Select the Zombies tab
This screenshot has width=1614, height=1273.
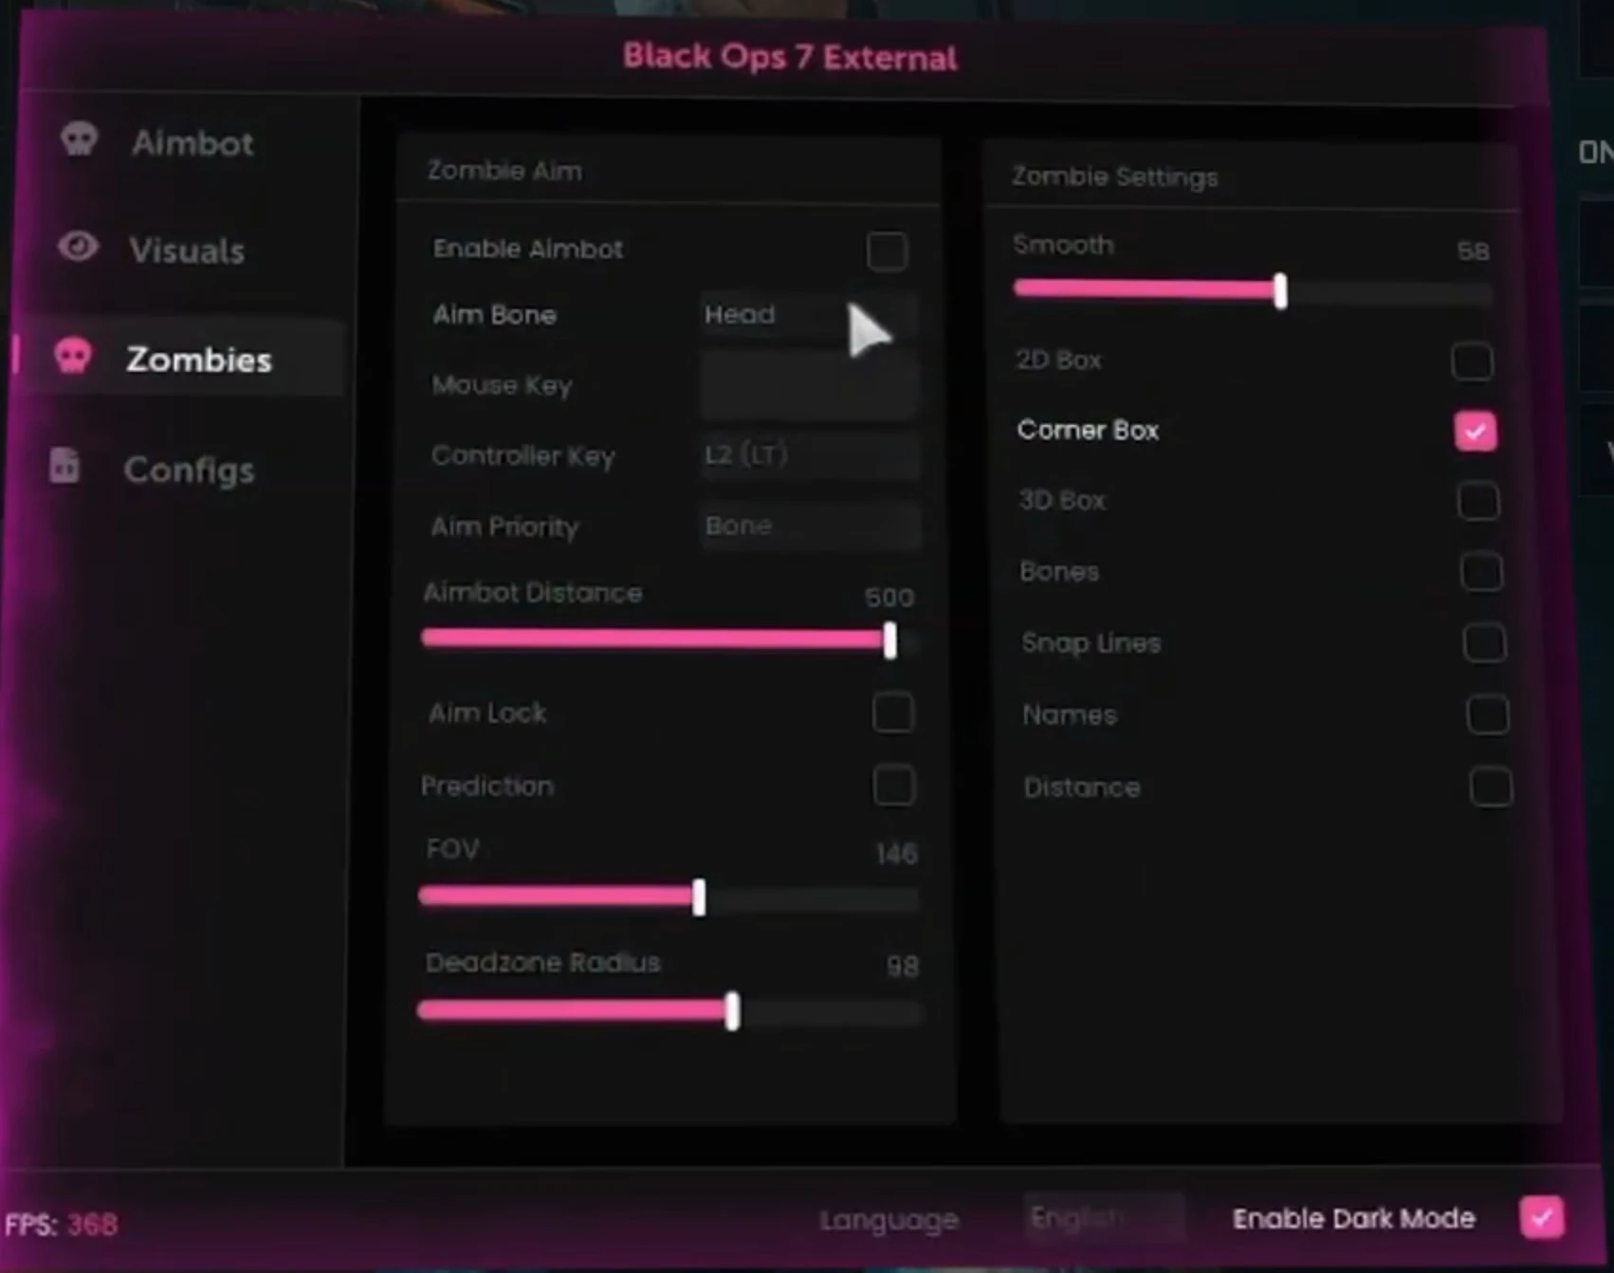pyautogui.click(x=180, y=358)
